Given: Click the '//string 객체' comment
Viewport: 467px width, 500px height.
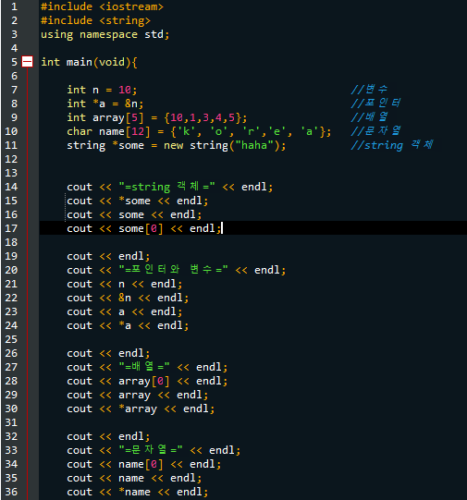Looking at the screenshot, I should tap(392, 145).
